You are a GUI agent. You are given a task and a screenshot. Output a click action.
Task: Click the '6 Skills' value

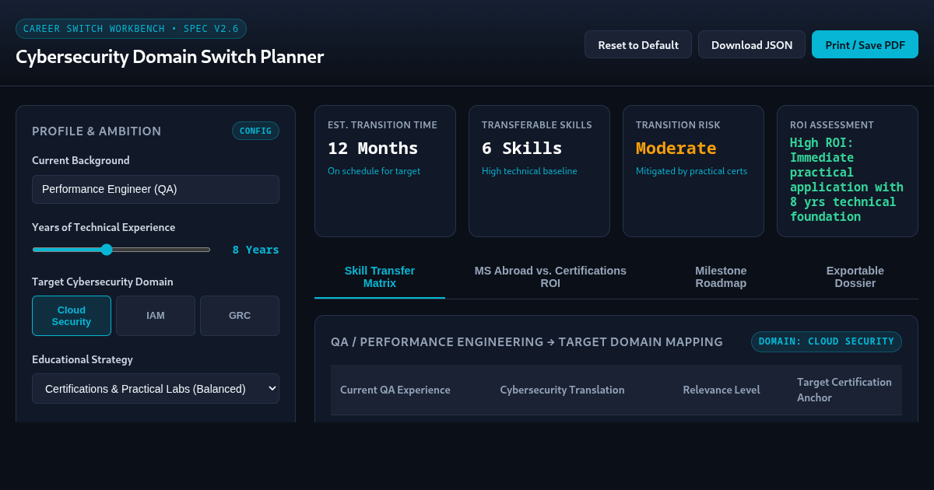click(521, 148)
